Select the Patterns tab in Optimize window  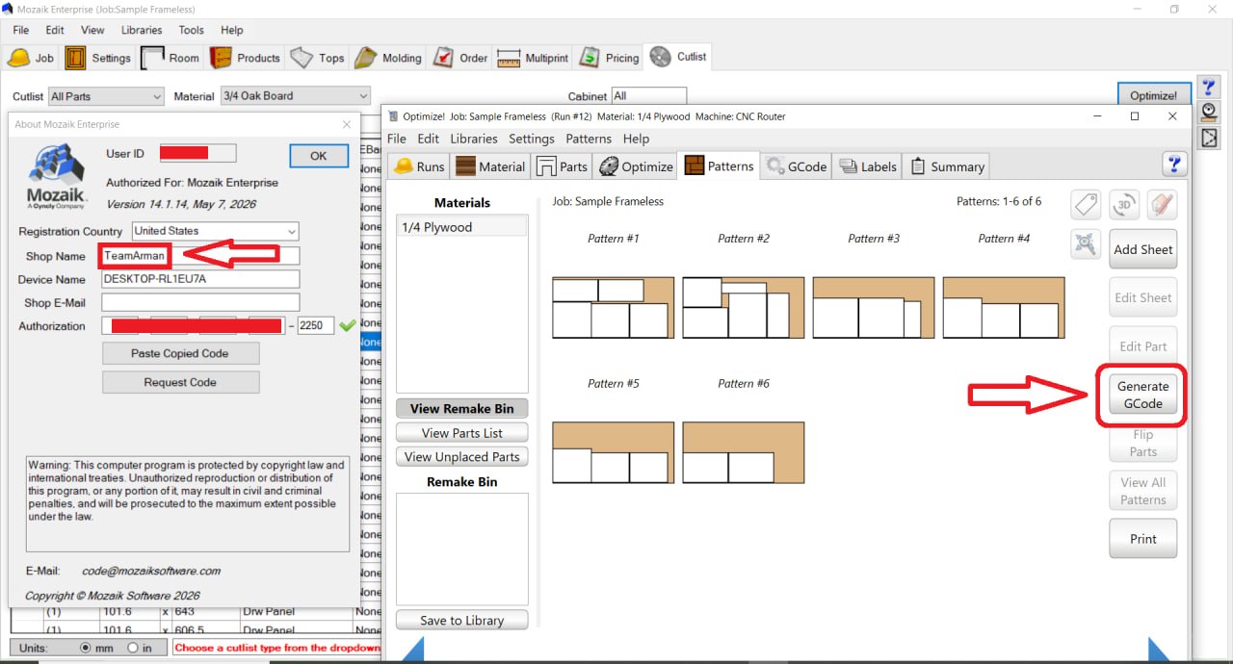(x=720, y=166)
